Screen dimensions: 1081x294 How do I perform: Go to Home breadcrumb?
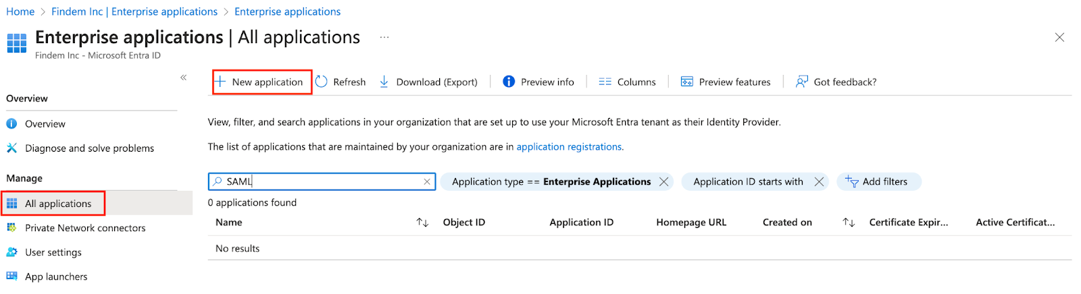(20, 11)
